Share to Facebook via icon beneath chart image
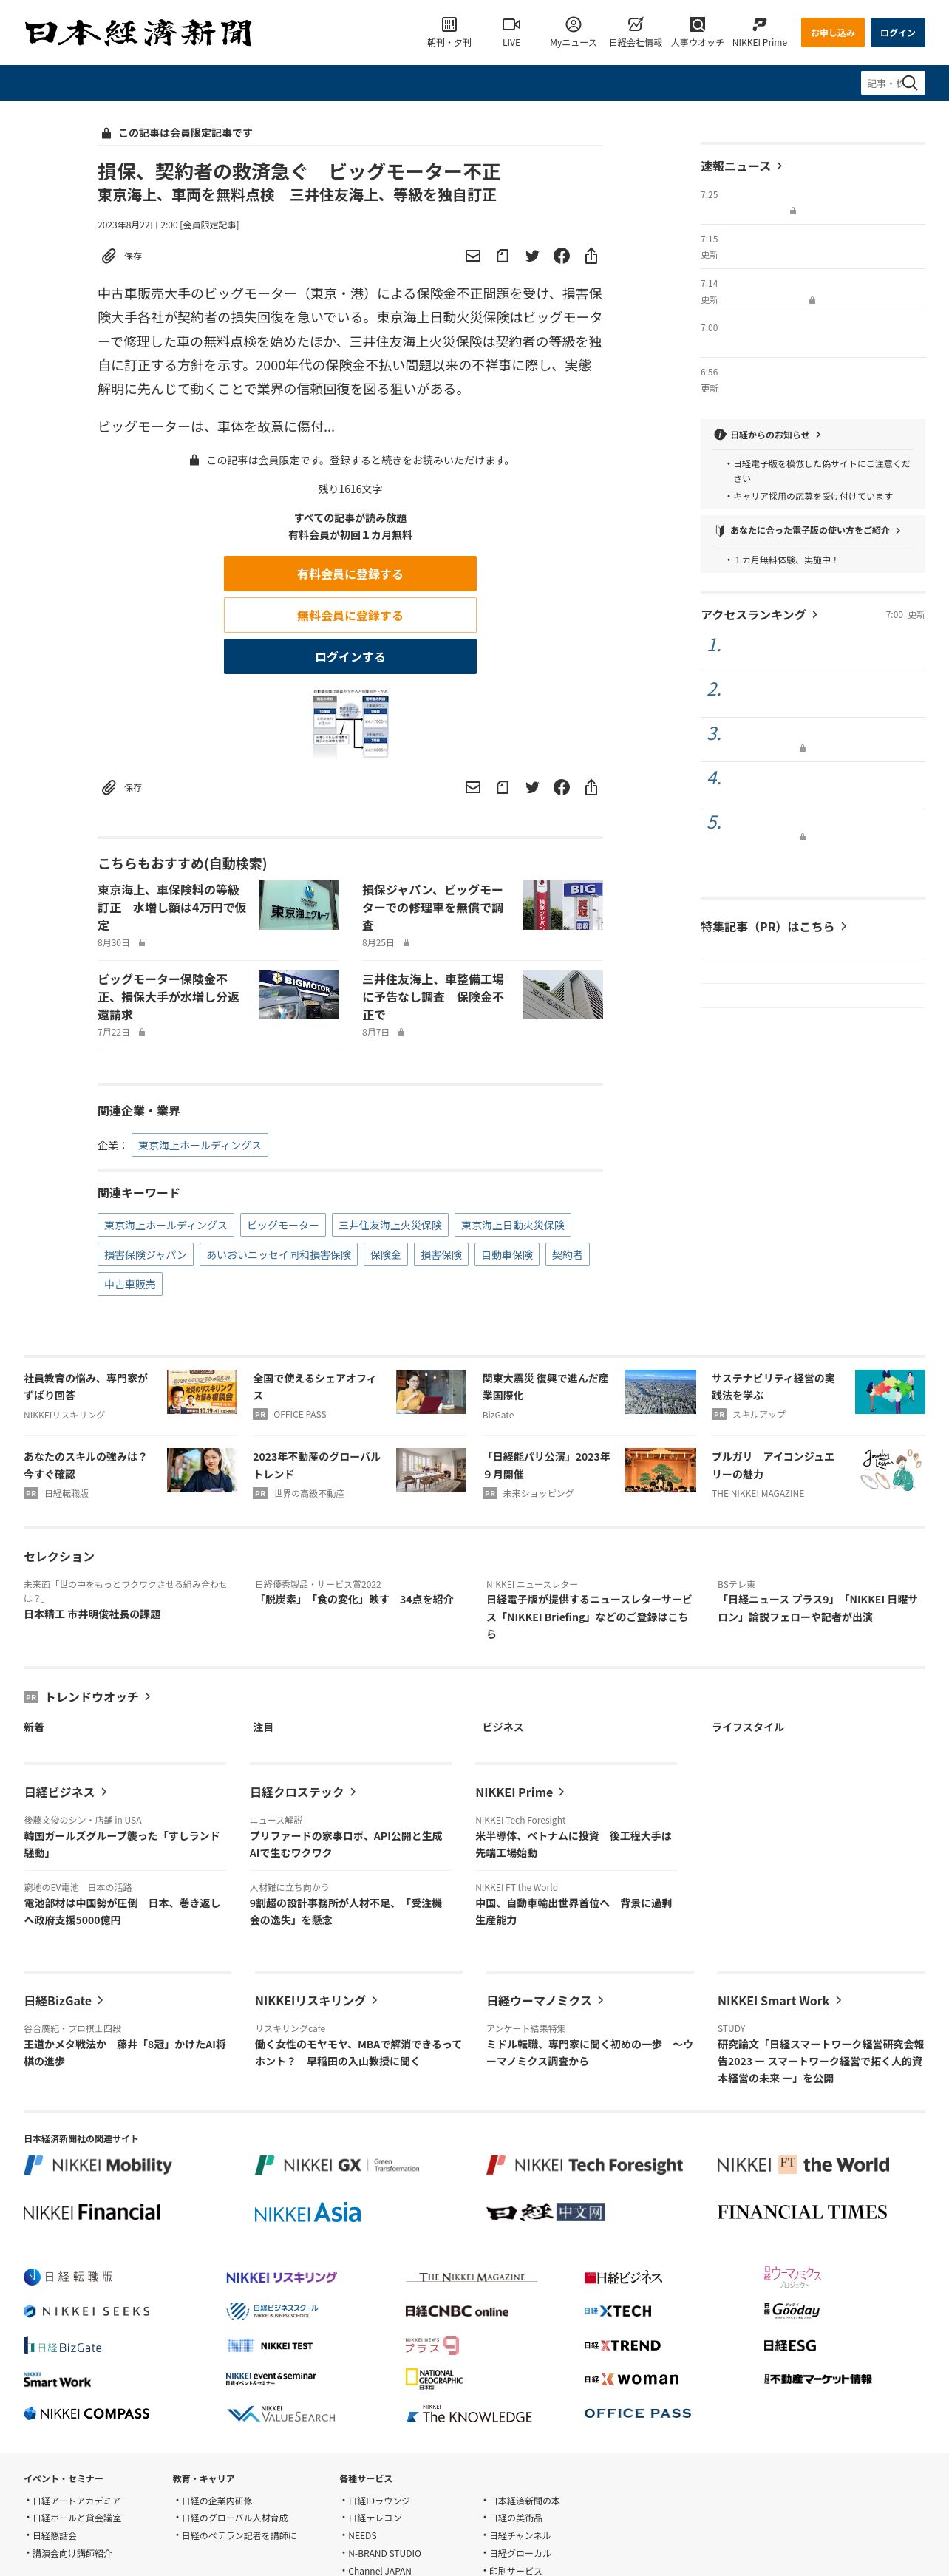 pos(562,787)
